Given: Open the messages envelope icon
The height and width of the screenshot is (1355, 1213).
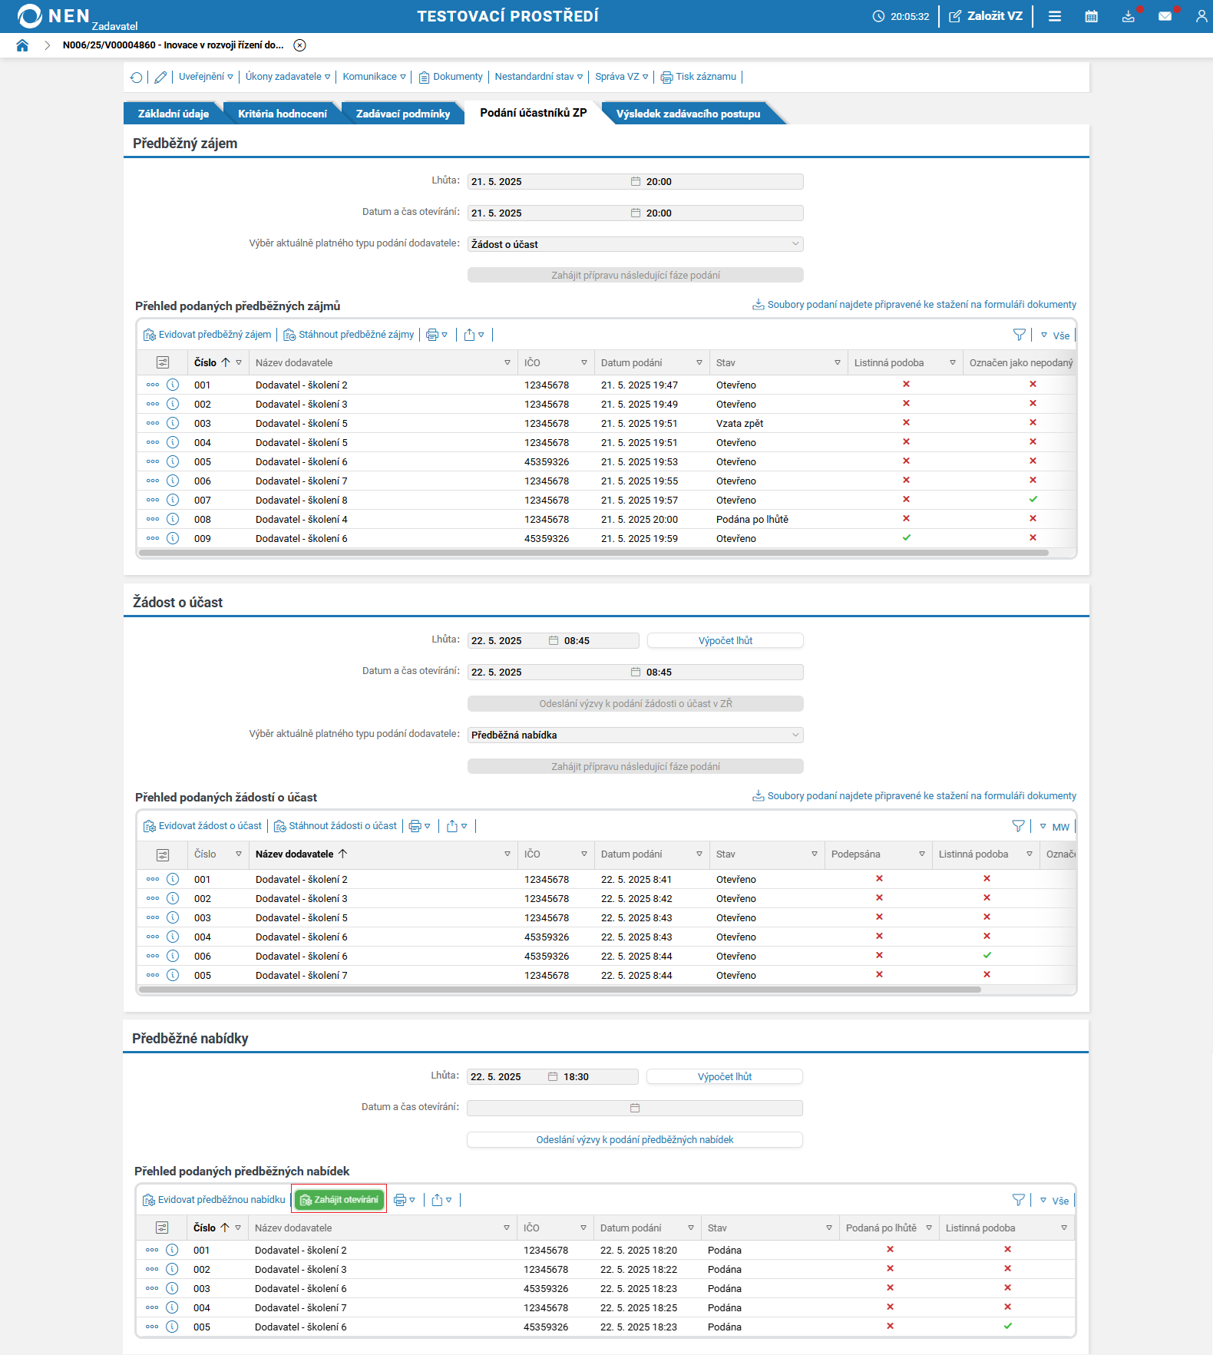Looking at the screenshot, I should coord(1165,16).
